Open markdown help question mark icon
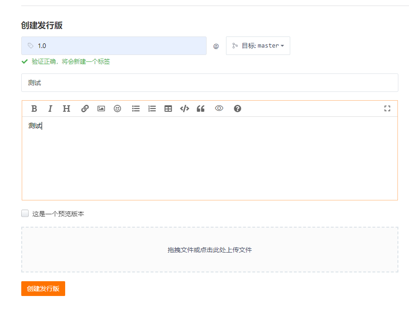This screenshot has height=314, width=409. pos(238,109)
